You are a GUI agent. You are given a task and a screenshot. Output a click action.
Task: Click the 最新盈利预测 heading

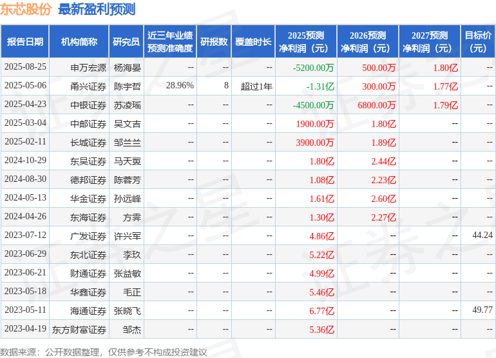click(x=97, y=9)
